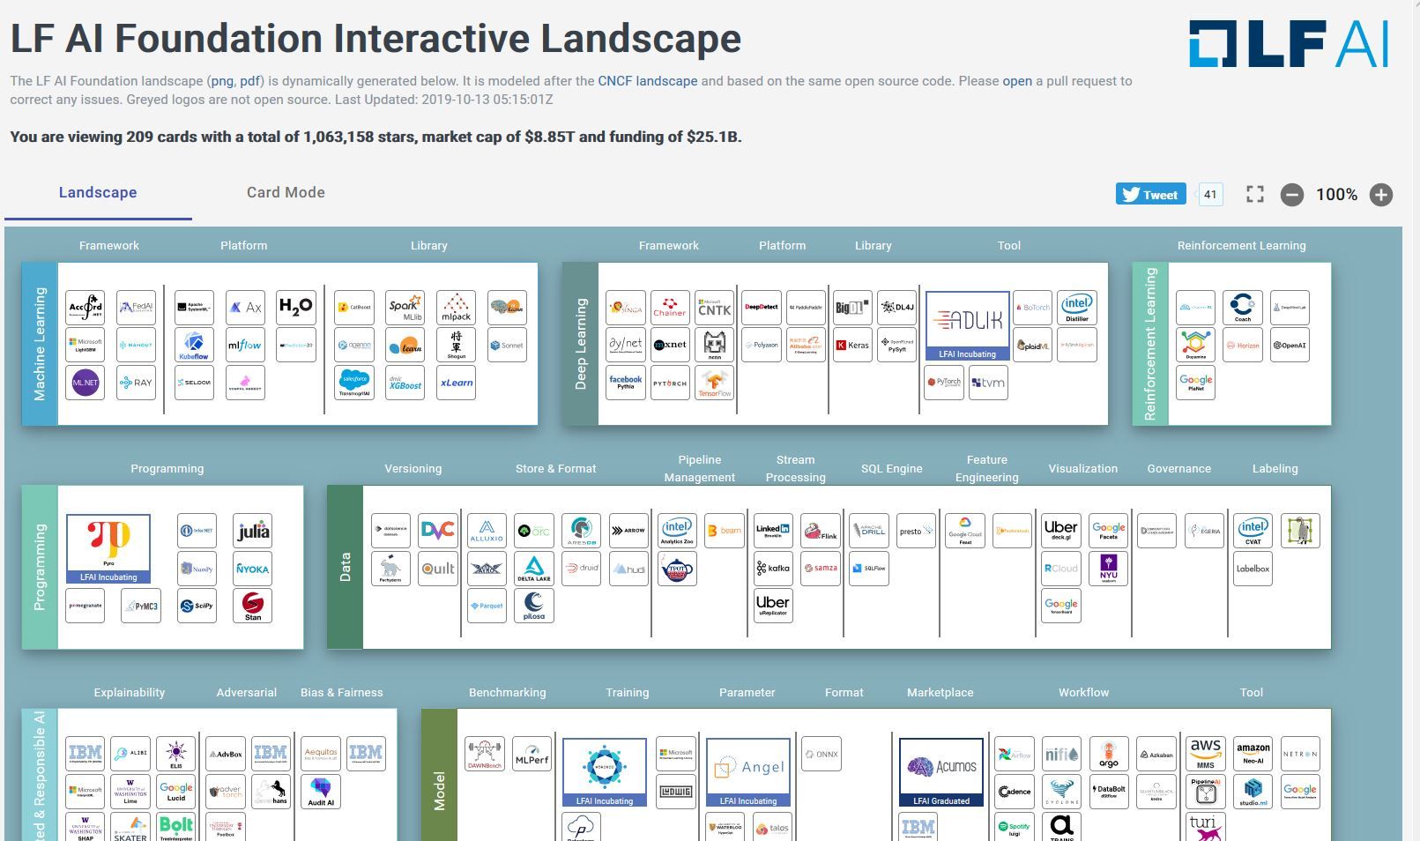Open the png landscape link
The image size is (1420, 841).
222,81
